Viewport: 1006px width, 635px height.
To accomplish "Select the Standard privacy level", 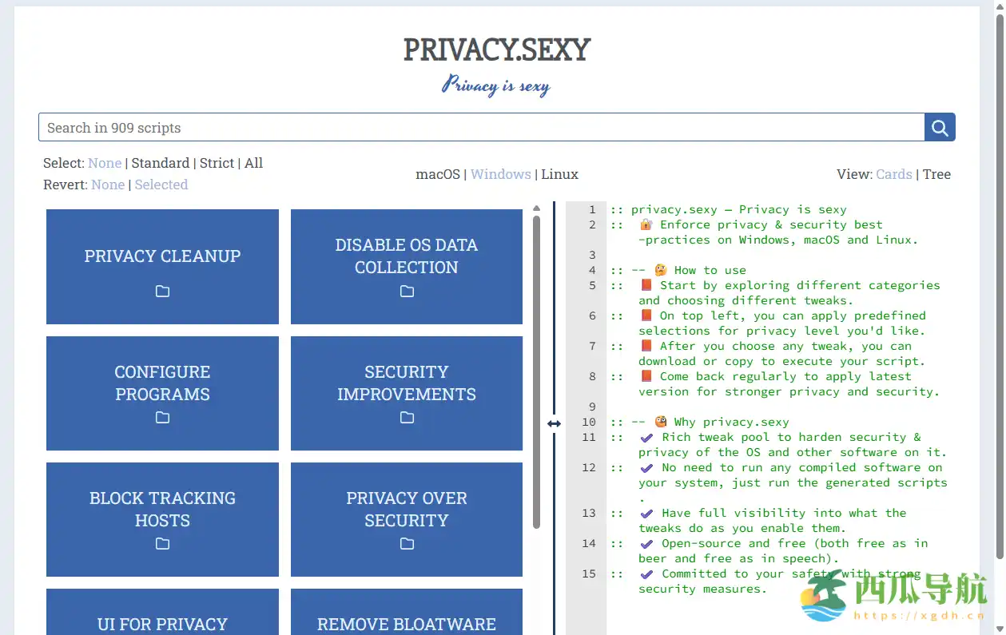I will 161,163.
